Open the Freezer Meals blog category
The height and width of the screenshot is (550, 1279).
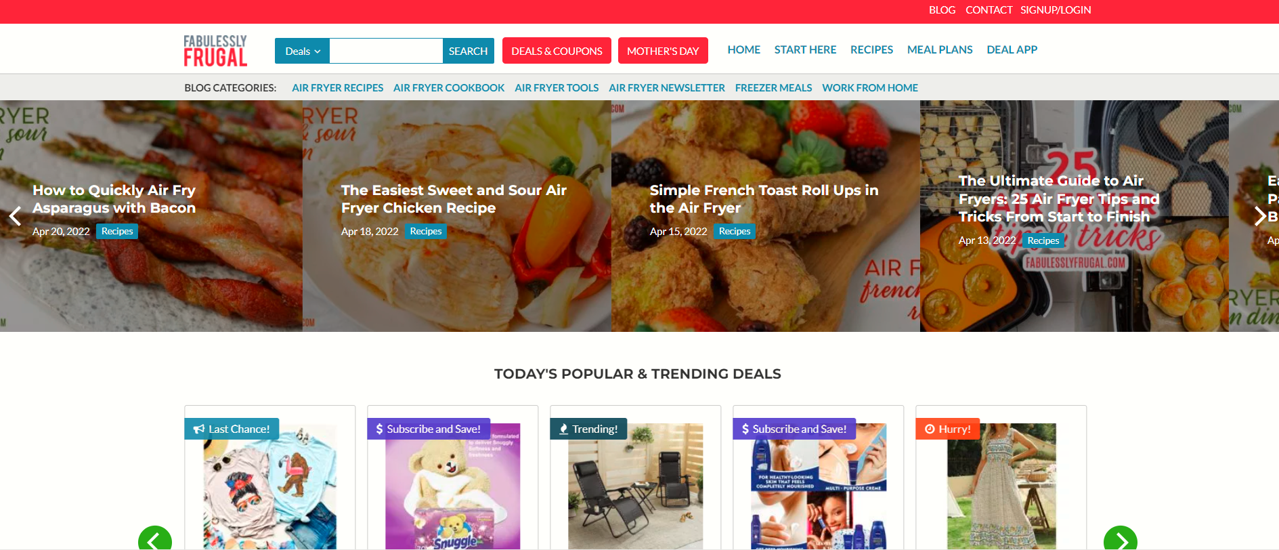point(773,87)
